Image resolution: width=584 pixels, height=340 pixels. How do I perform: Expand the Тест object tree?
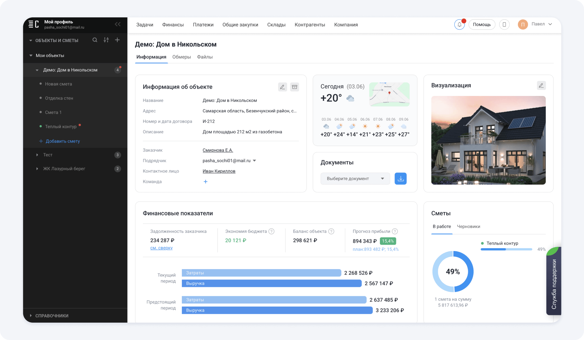(x=37, y=155)
